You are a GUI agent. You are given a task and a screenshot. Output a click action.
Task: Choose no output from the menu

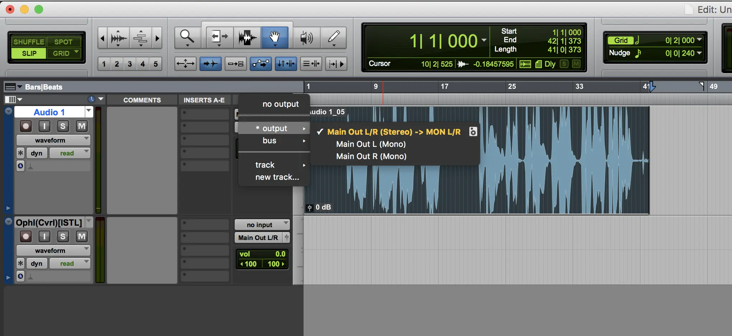coord(274,104)
